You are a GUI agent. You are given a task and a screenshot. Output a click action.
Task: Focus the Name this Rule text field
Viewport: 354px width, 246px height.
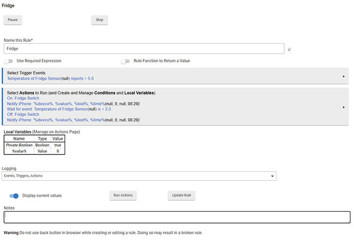click(x=144, y=49)
